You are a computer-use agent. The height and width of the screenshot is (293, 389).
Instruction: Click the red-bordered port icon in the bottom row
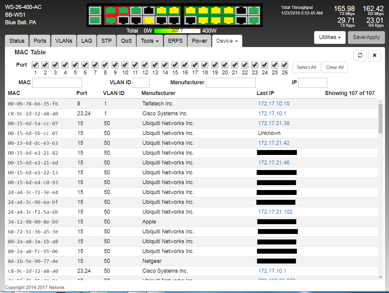tap(111, 20)
